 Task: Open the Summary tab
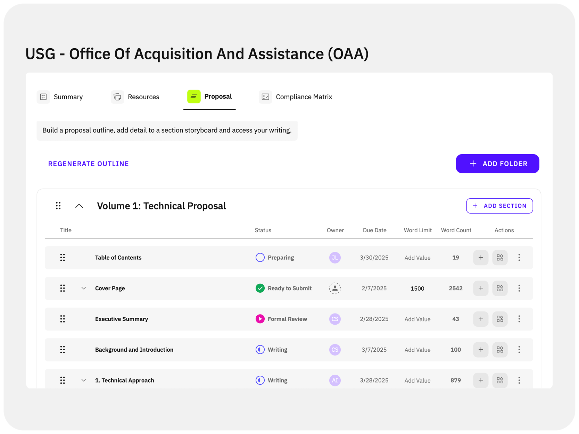tap(60, 97)
